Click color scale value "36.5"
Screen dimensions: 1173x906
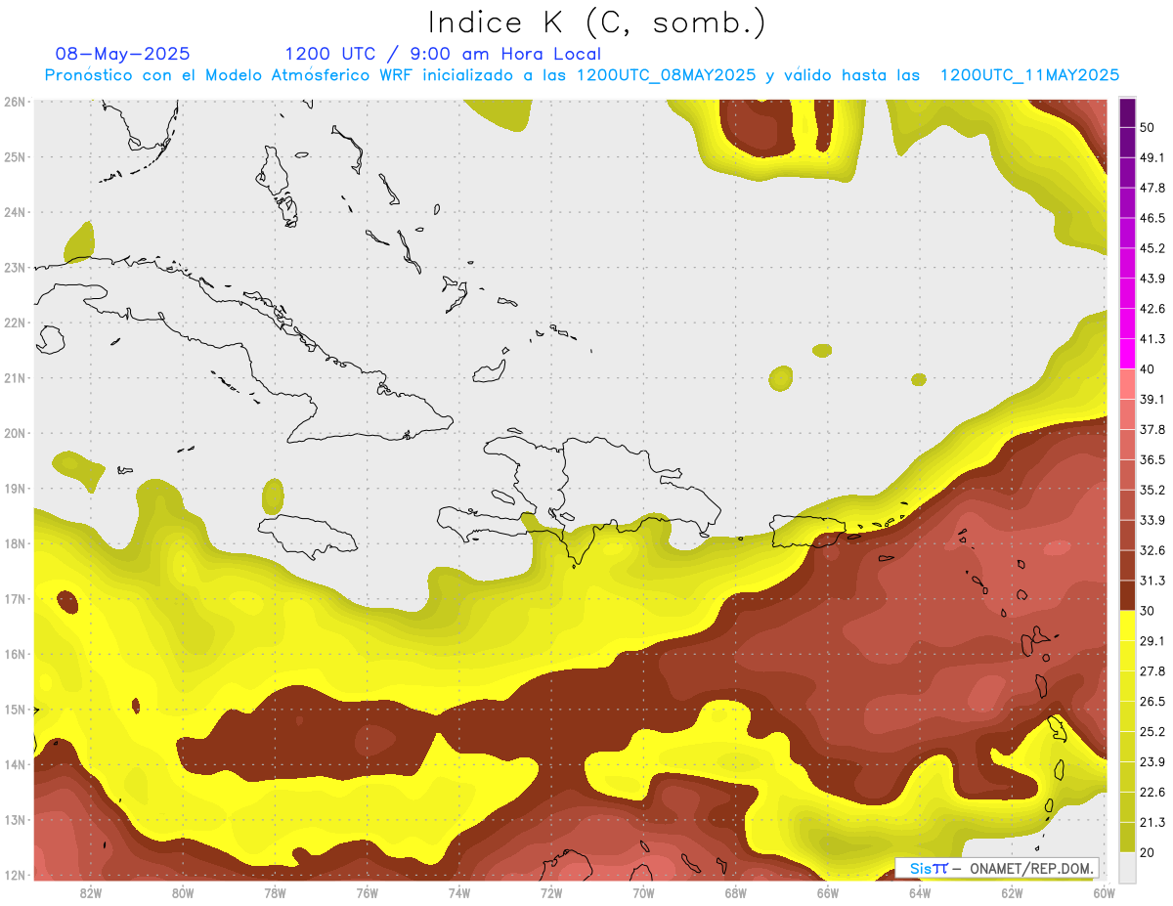pyautogui.click(x=1152, y=459)
